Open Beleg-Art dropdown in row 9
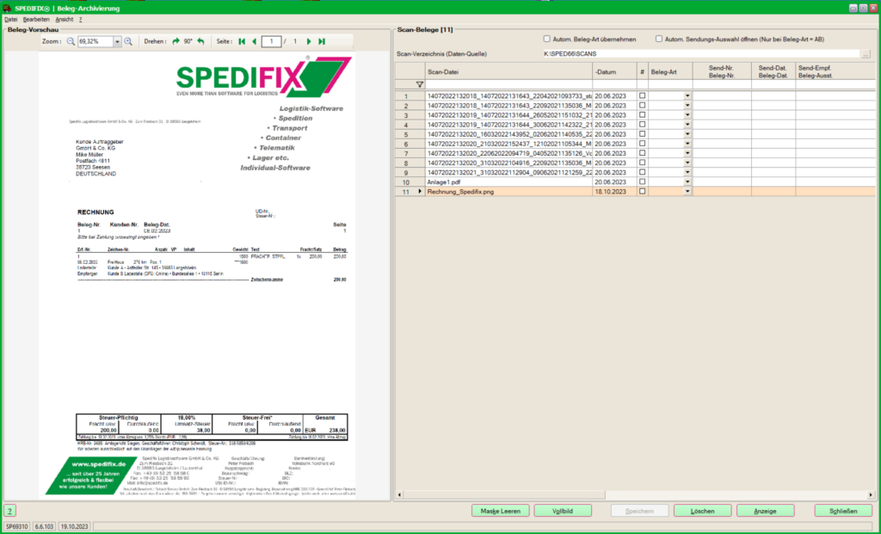Image resolution: width=881 pixels, height=534 pixels. (687, 172)
